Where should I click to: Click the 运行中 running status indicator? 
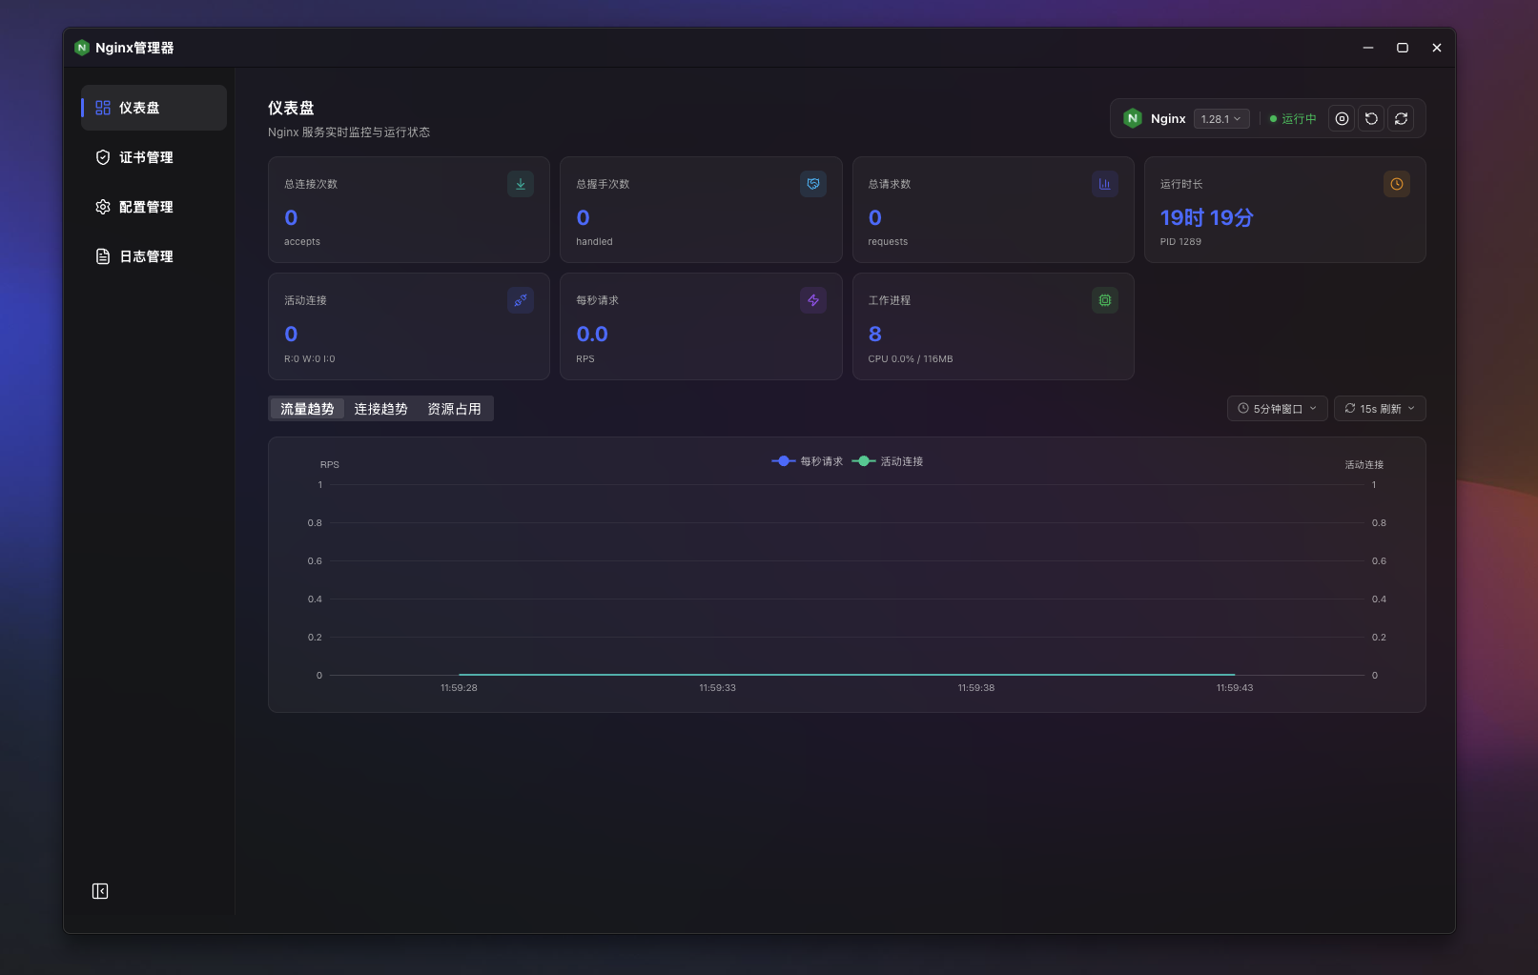click(1293, 119)
